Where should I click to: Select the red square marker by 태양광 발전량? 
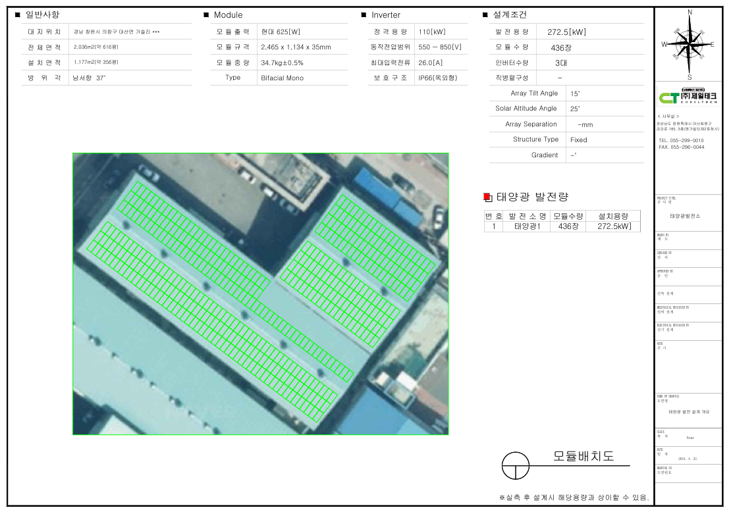click(x=487, y=197)
